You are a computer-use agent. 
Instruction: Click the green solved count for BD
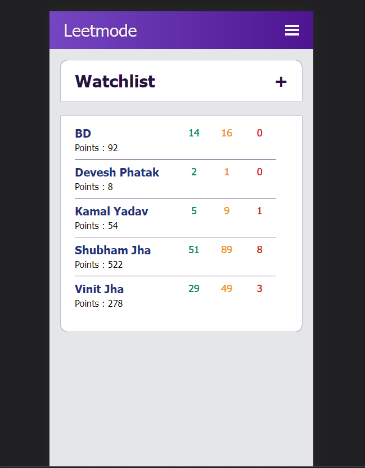[x=194, y=133]
